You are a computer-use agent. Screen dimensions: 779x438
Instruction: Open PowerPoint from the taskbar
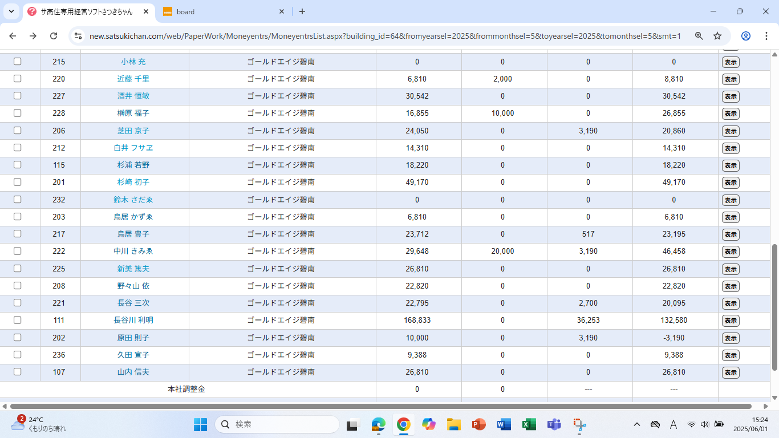tap(478, 424)
